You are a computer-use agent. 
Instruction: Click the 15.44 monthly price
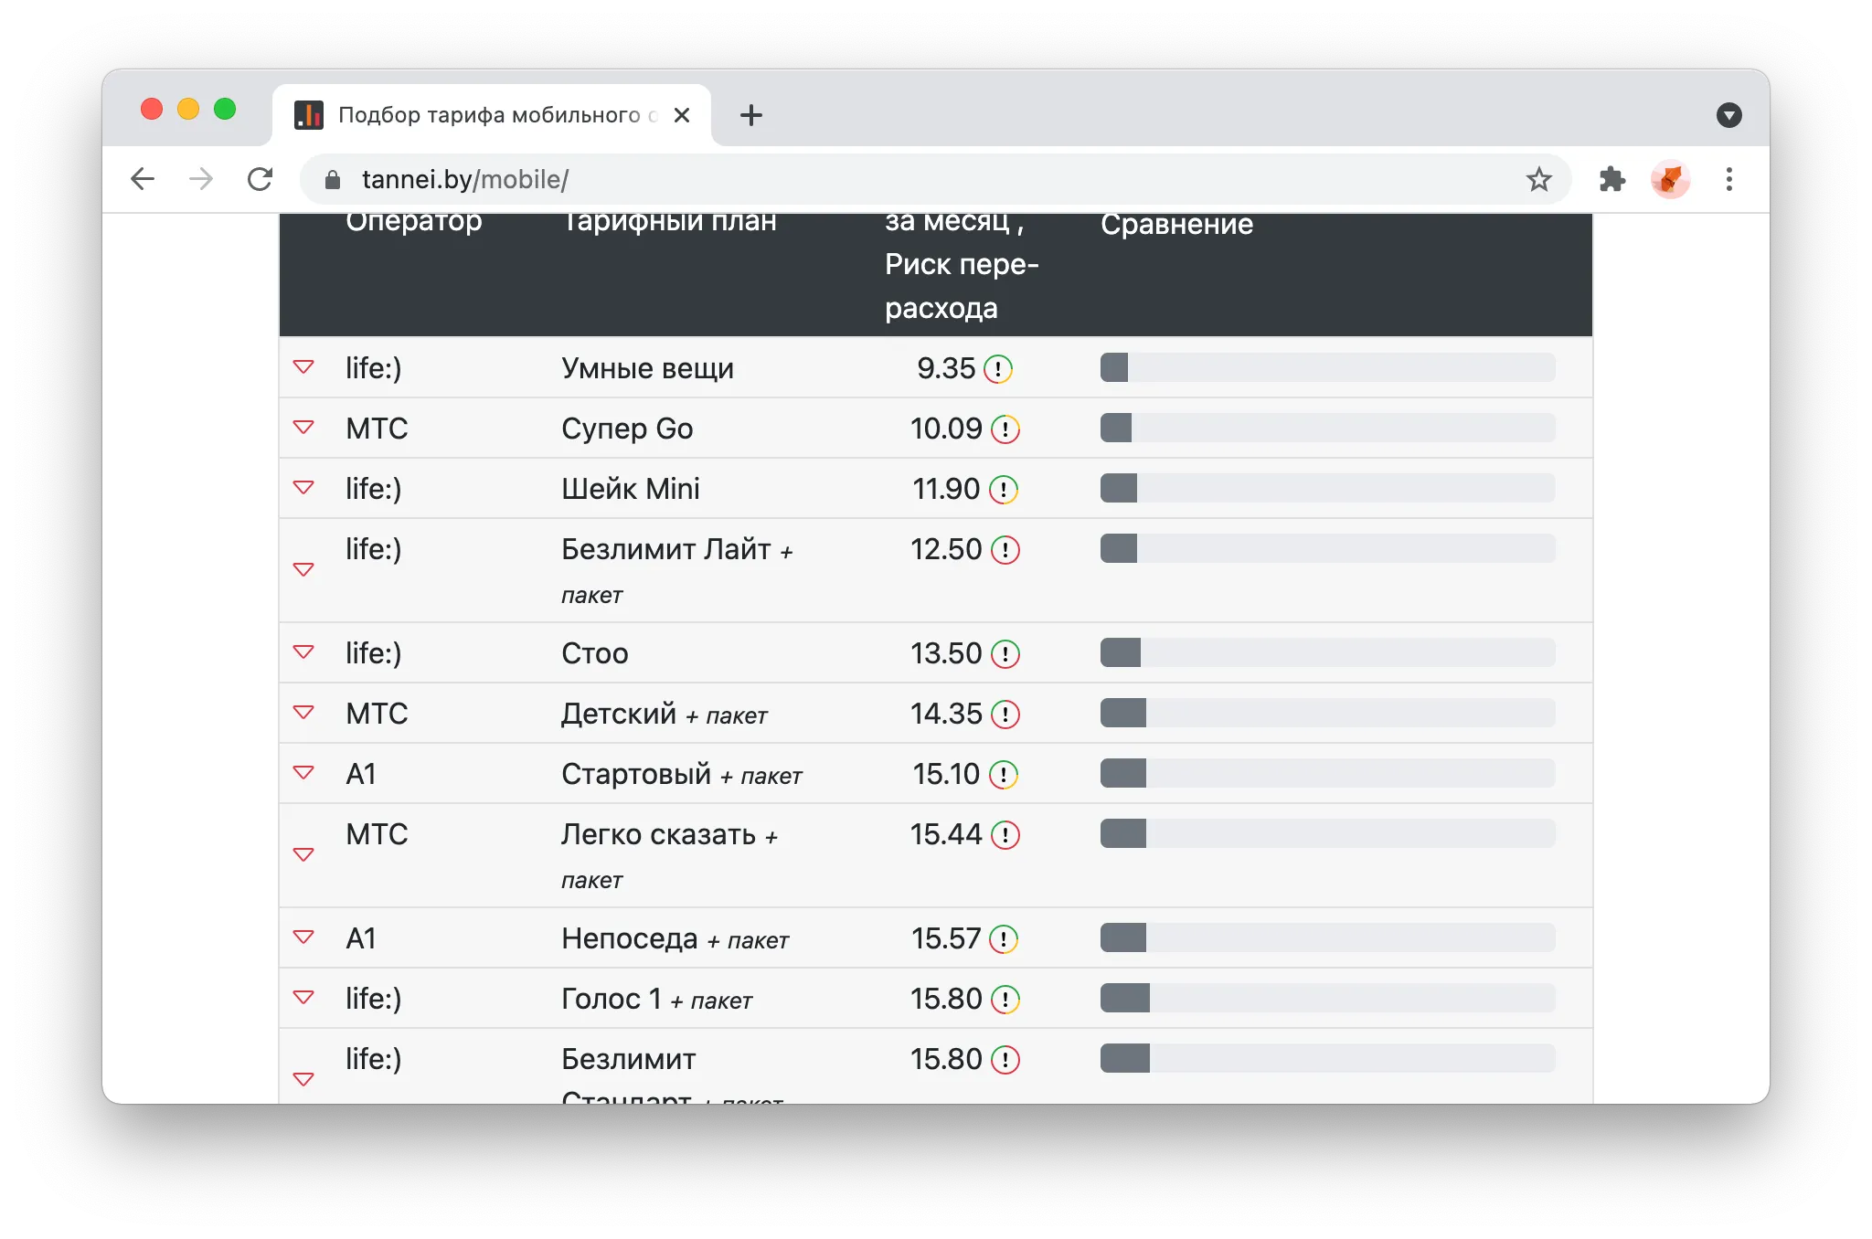[946, 834]
